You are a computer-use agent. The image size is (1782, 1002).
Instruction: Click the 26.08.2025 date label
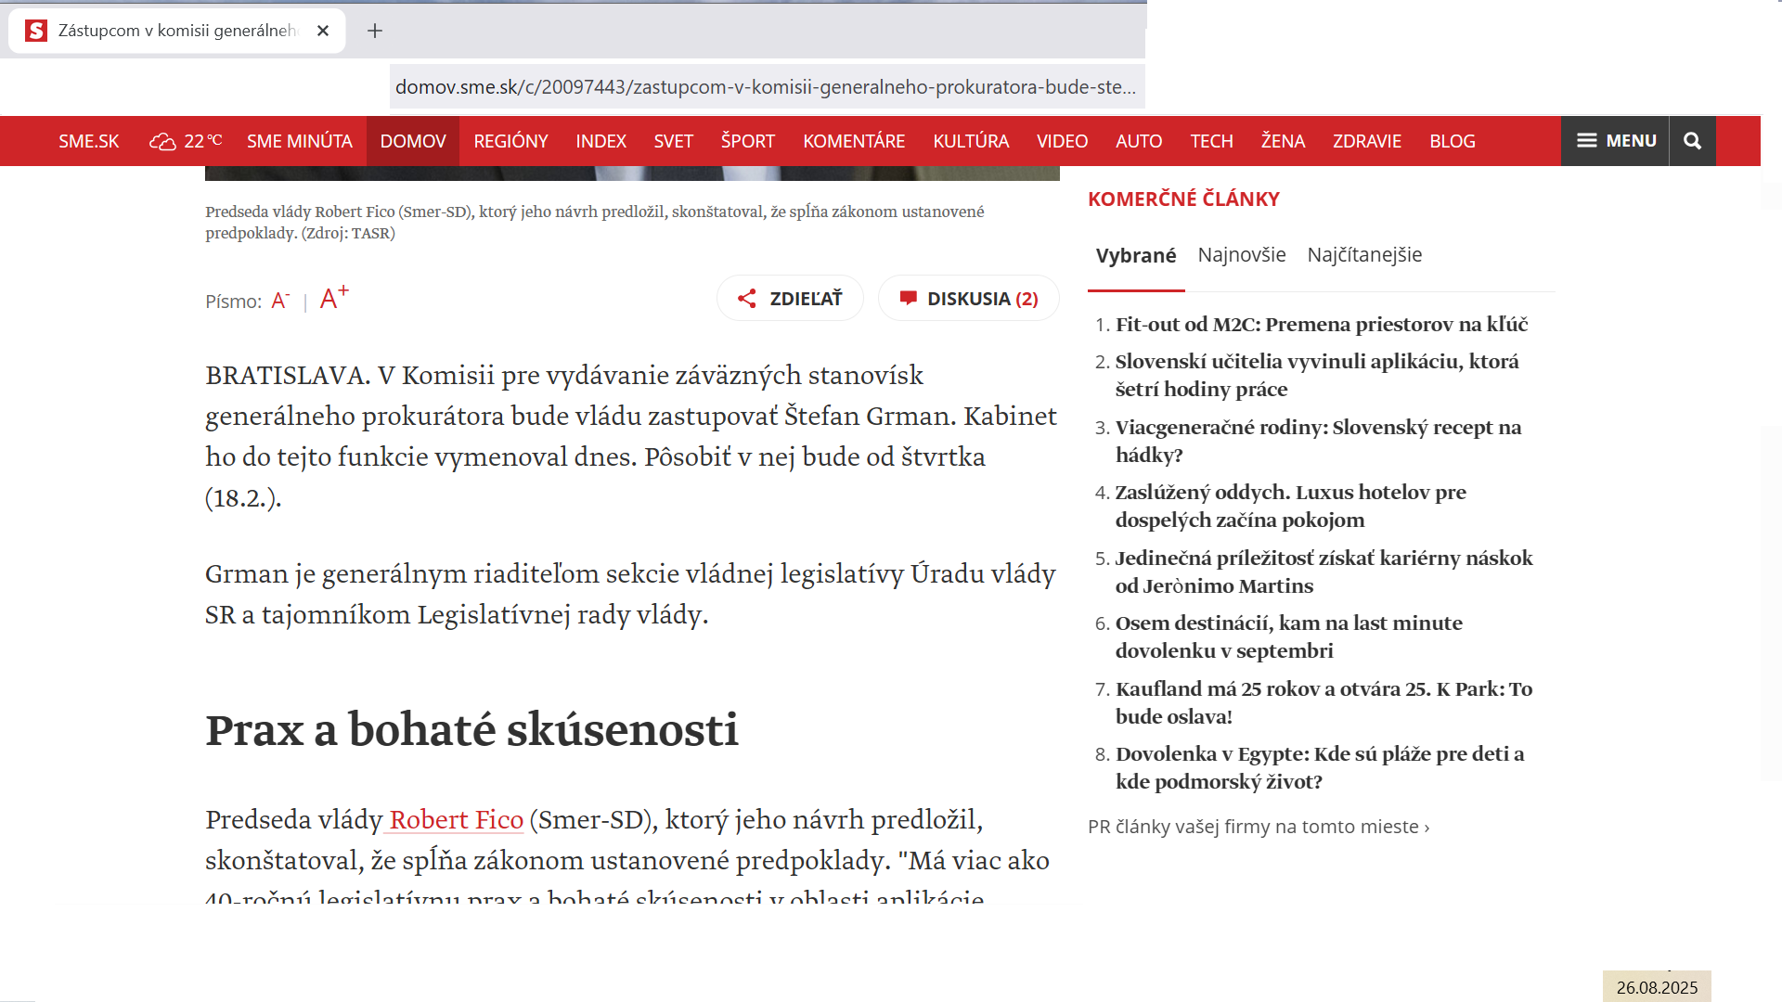(x=1657, y=987)
